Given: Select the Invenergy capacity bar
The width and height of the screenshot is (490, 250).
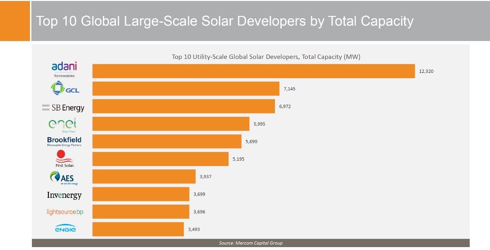Looking at the screenshot, I should (141, 194).
